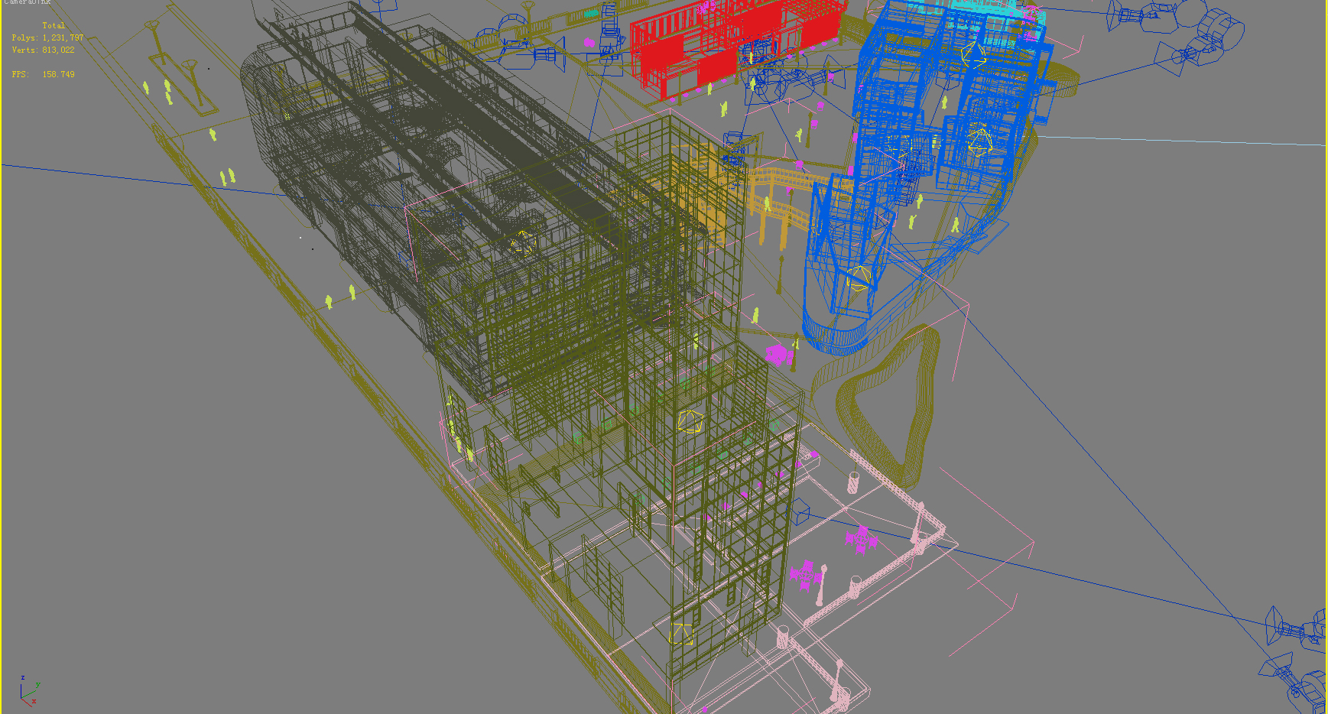Viewport: 1328px width, 714px height.
Task: Click the Total statistics header
Action: 54,25
